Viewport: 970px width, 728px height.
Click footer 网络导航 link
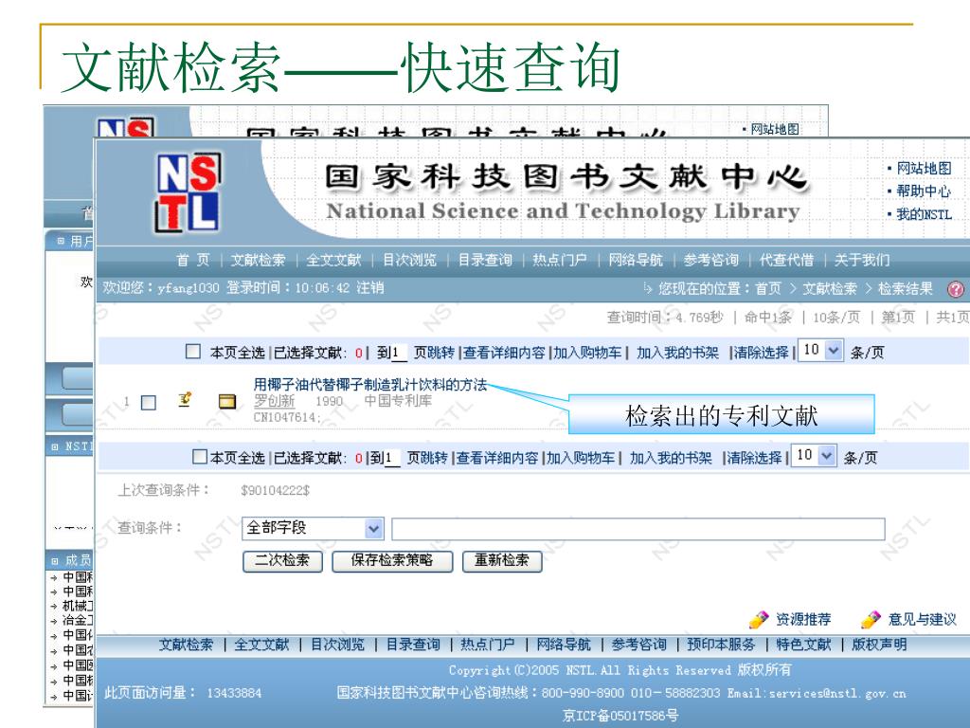click(x=563, y=645)
